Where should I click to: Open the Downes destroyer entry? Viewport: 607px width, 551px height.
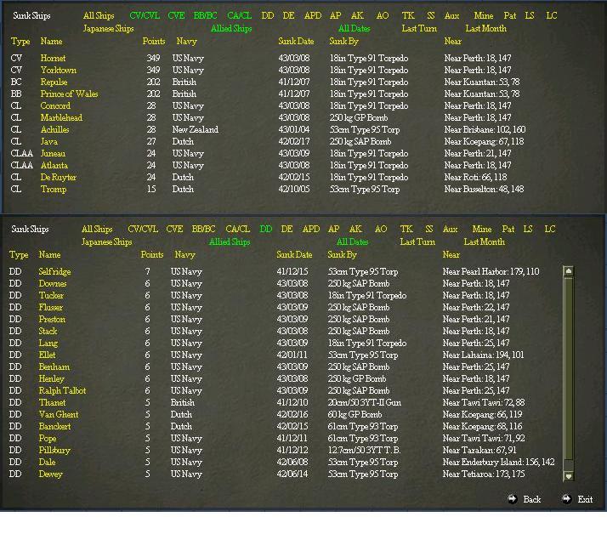[53, 284]
